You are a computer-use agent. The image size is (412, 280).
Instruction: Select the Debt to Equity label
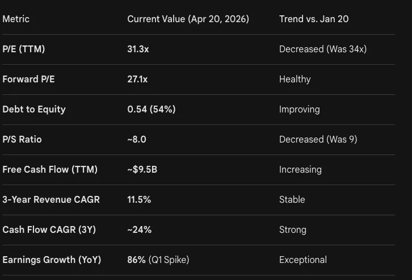click(x=34, y=110)
